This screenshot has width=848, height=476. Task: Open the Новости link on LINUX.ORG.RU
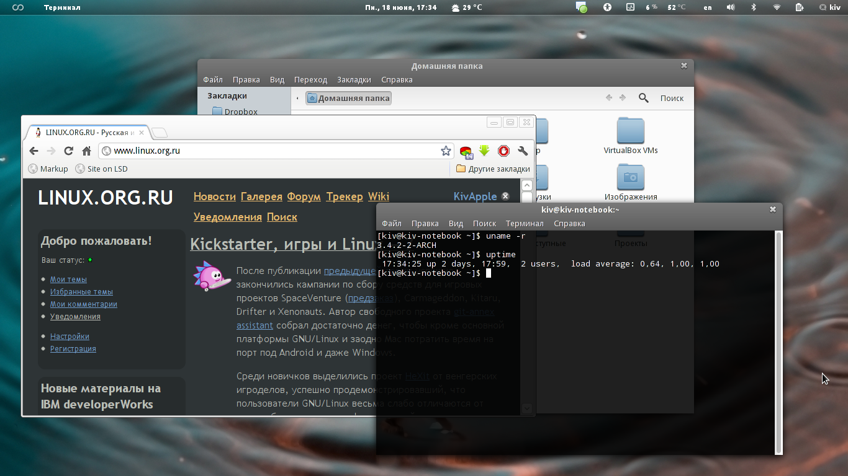point(215,196)
